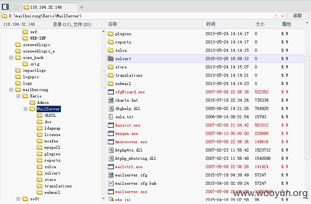Select the orig folder in the tree
The image size is (311, 204).
click(31, 64)
